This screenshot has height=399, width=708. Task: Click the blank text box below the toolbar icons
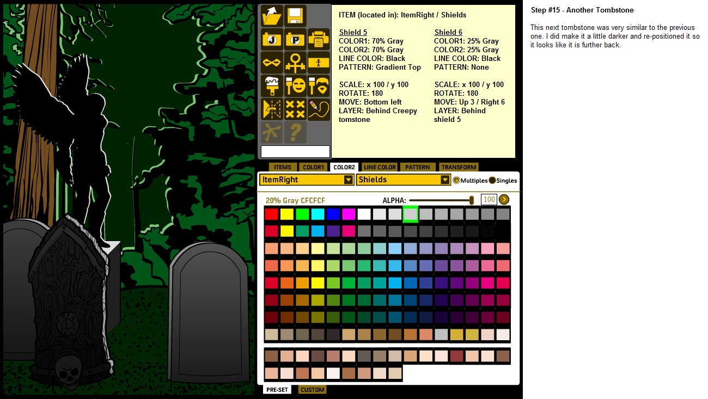295,151
